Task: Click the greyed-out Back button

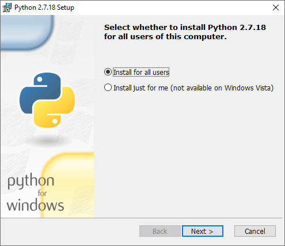Action: pyautogui.click(x=160, y=231)
